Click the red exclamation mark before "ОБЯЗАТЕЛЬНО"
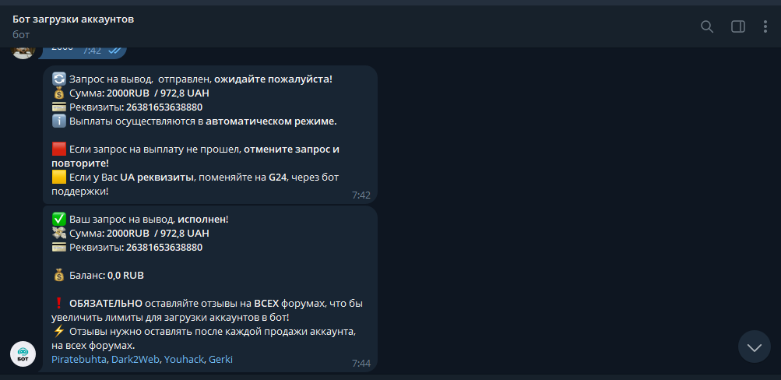Viewport: 781px width, 380px height. click(59, 304)
